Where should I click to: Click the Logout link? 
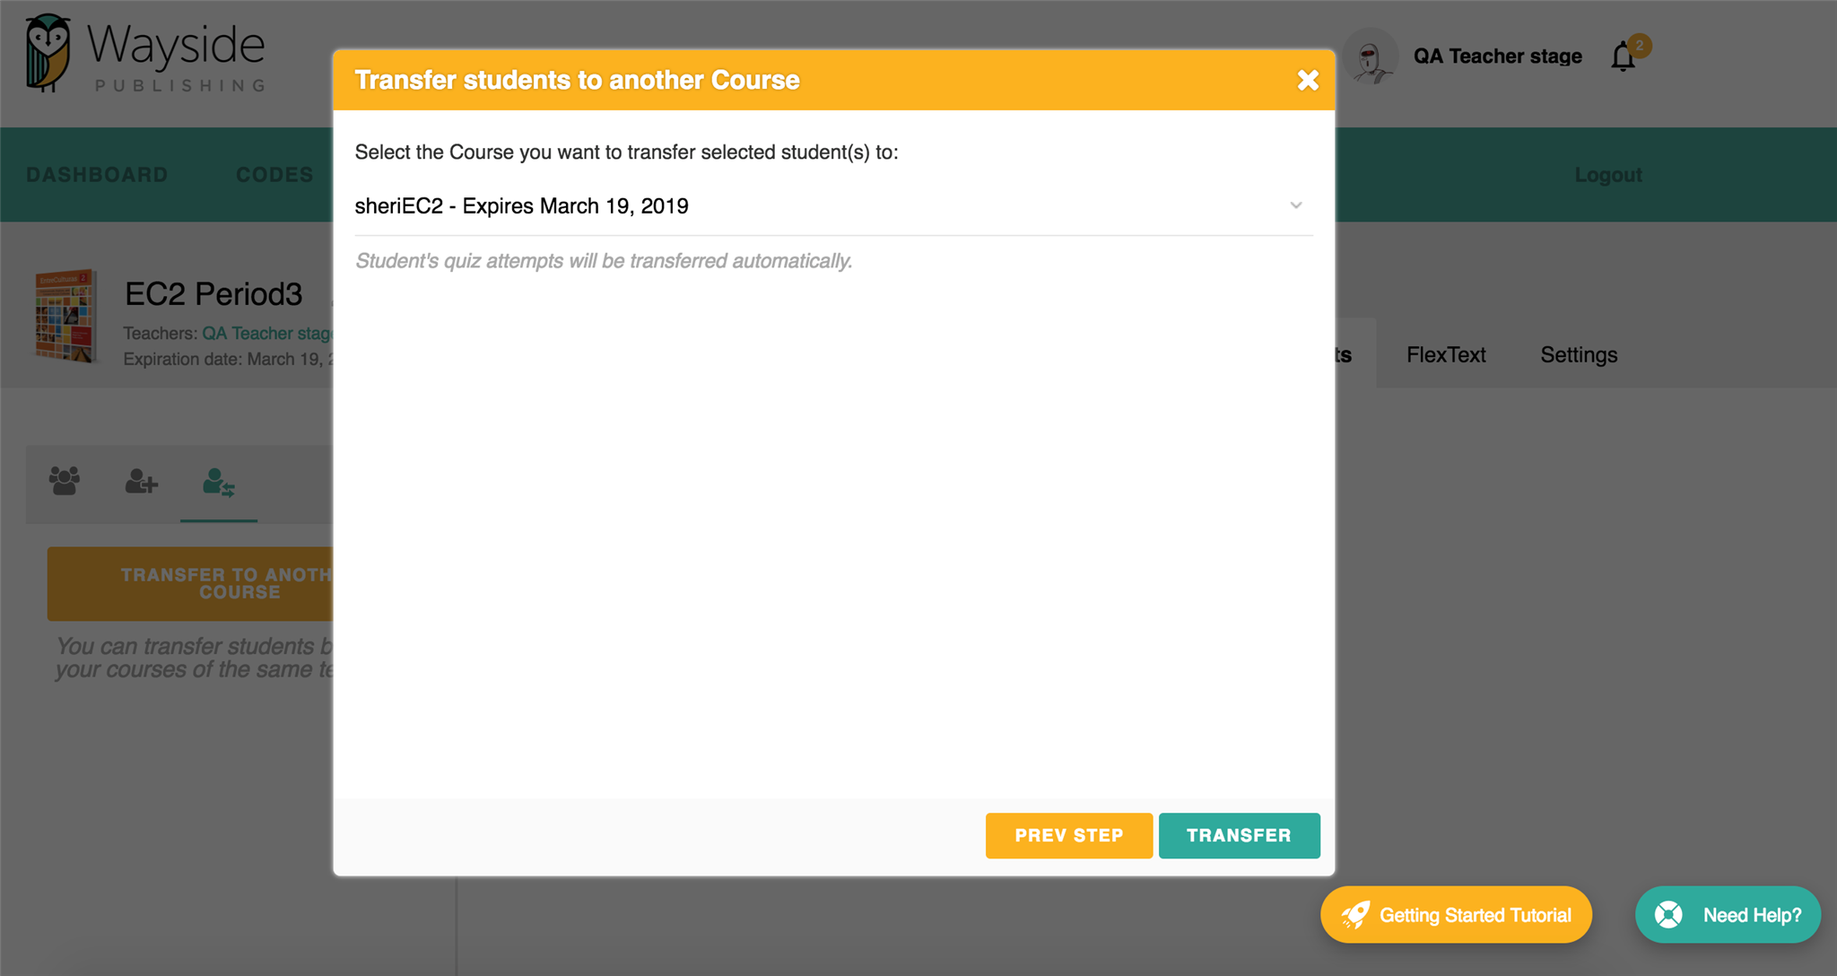1607,174
